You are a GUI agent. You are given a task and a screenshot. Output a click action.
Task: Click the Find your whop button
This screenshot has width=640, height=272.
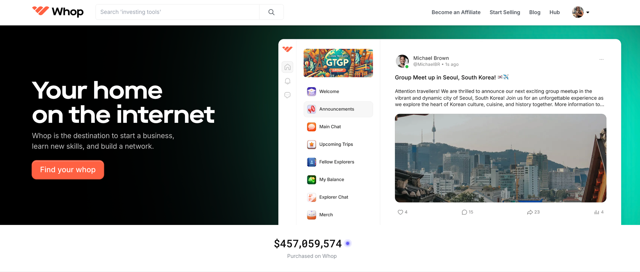(68, 170)
